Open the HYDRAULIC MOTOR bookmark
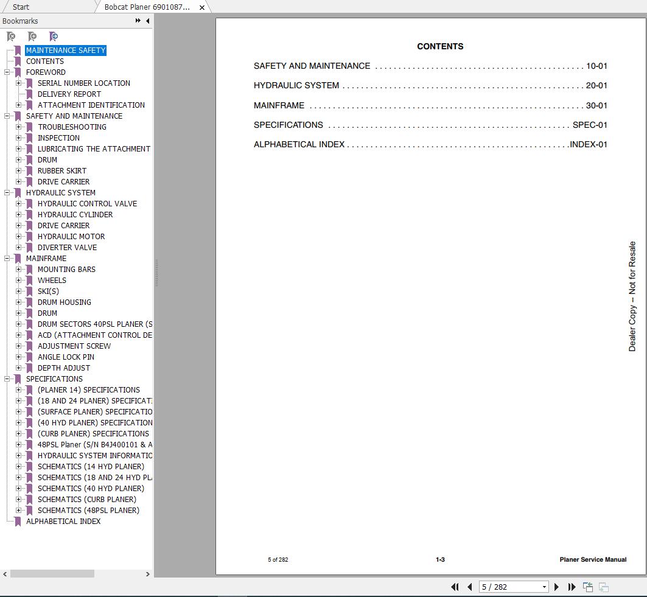The width and height of the screenshot is (647, 597). tap(71, 236)
